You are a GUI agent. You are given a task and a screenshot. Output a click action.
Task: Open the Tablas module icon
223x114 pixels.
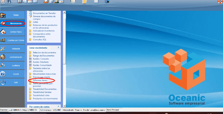pos(3,15)
